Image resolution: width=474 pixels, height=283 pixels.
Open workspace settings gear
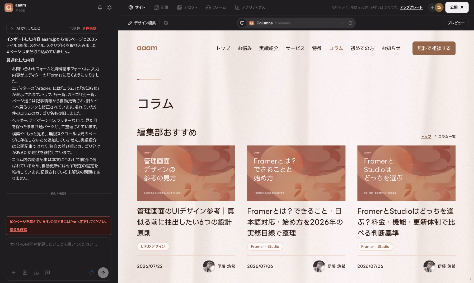coord(109,7)
